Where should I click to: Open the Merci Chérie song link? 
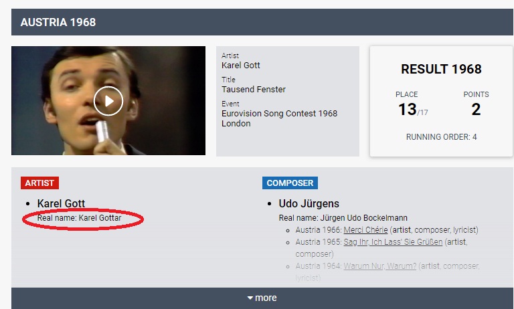point(365,230)
